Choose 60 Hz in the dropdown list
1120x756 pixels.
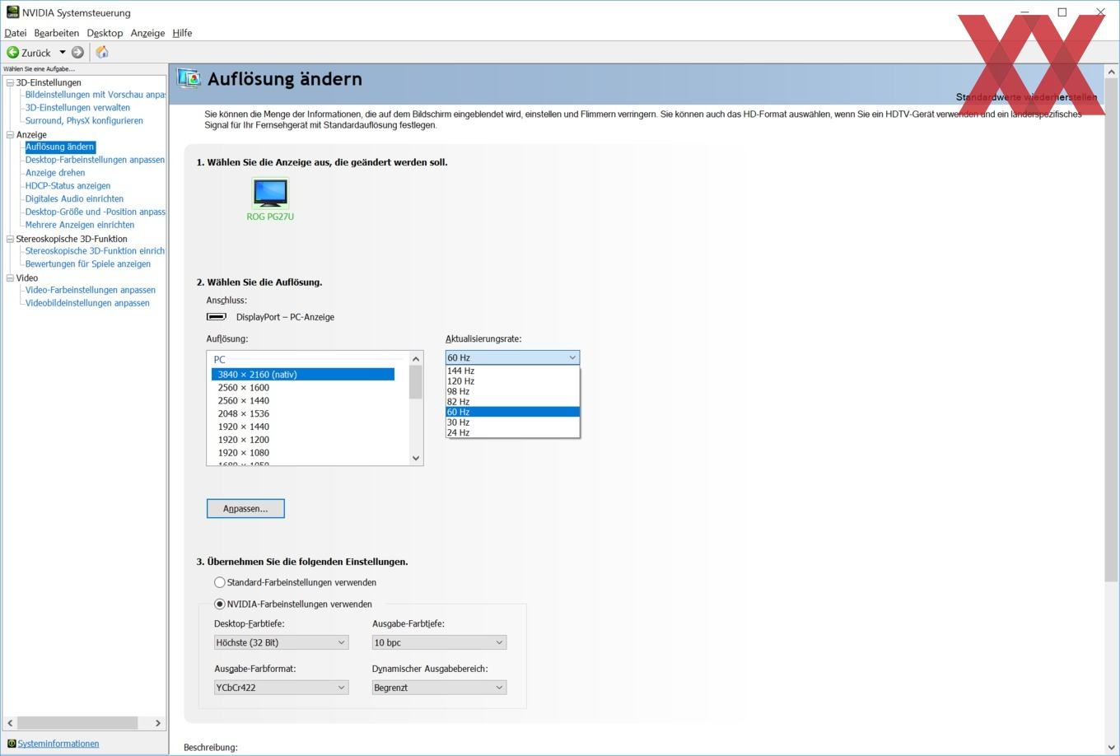coord(512,412)
